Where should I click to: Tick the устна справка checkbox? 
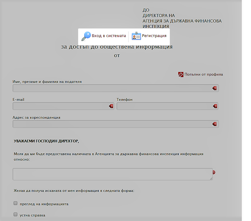pos(15,215)
